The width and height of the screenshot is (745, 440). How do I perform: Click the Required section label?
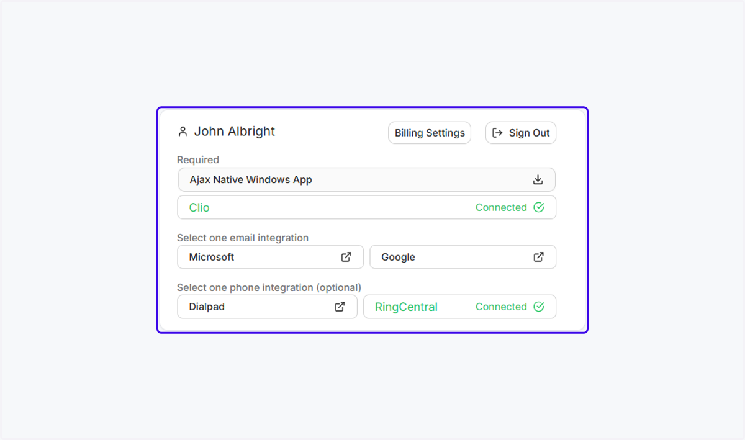(198, 159)
